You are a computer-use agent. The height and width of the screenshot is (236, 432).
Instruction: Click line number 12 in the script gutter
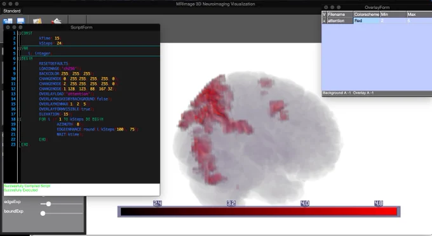(x=13, y=89)
